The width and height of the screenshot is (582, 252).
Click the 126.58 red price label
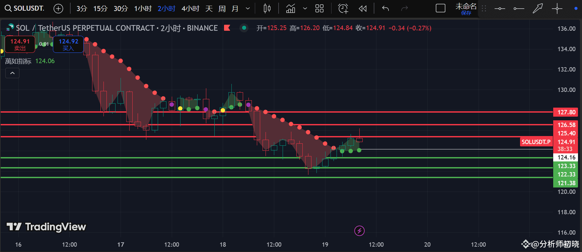pos(566,125)
